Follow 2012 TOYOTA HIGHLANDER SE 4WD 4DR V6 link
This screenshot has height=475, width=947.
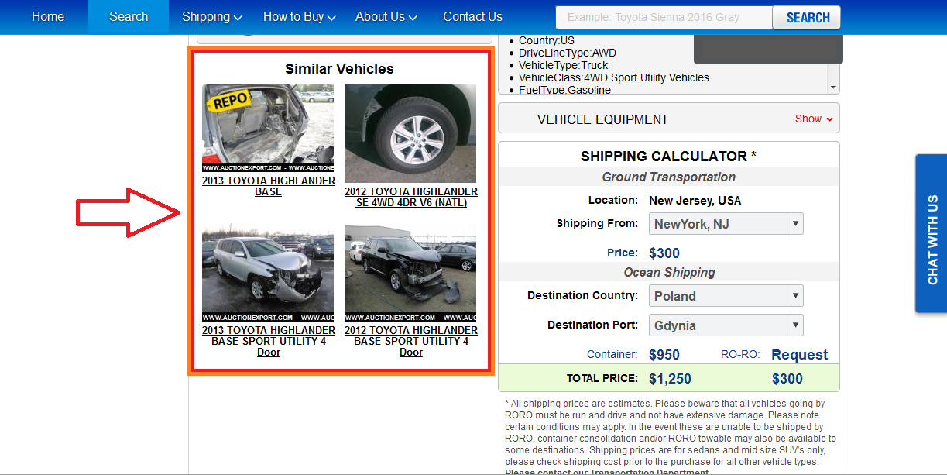tap(411, 197)
